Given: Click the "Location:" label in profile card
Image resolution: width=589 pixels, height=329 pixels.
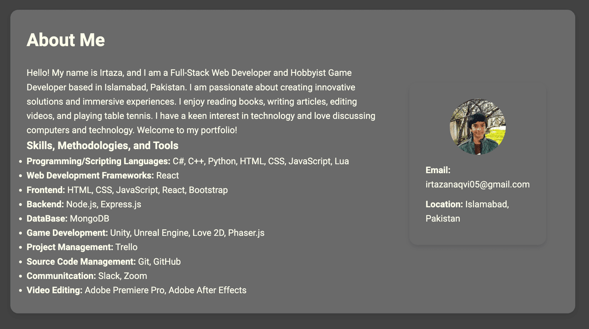Looking at the screenshot, I should point(444,204).
